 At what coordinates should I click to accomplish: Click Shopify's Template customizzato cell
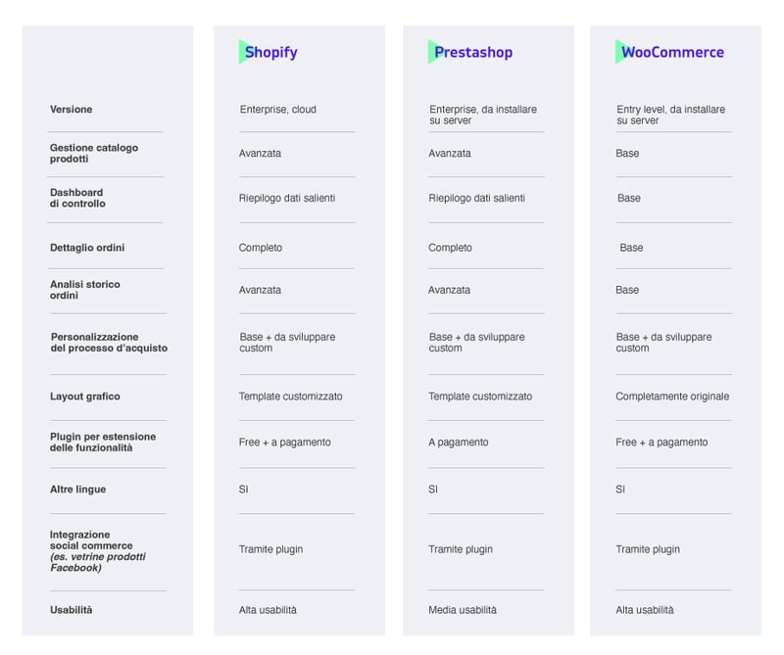tap(290, 397)
